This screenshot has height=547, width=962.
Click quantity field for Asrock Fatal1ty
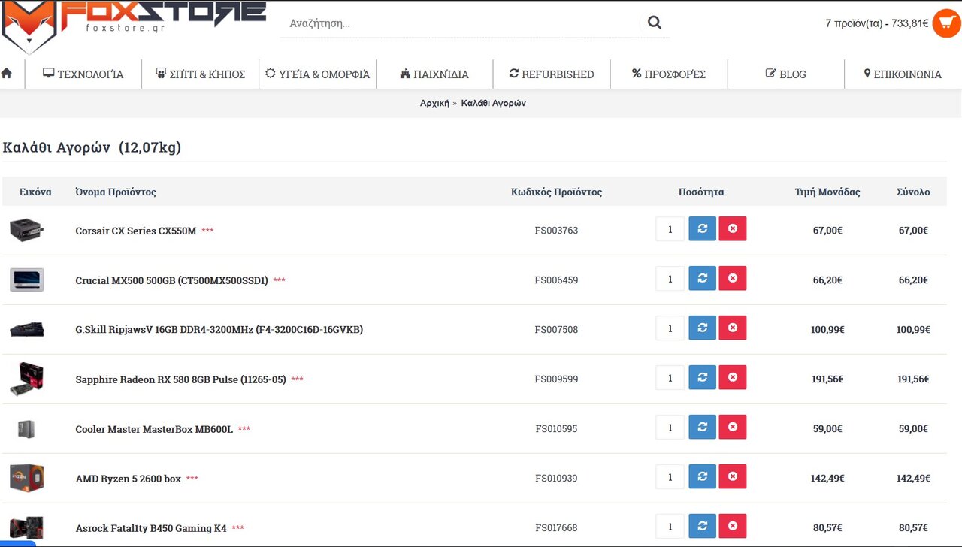pyautogui.click(x=670, y=527)
